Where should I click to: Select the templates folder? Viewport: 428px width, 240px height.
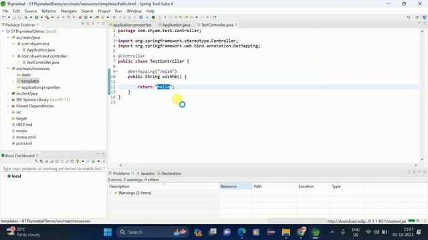coord(30,81)
